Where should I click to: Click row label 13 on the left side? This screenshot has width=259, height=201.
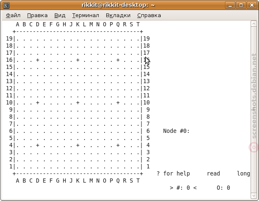point(9,81)
